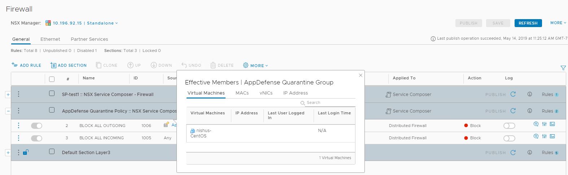This screenshot has width=568, height=175.
Task: Check the SP-test1 section checkbox
Action: pos(52,93)
